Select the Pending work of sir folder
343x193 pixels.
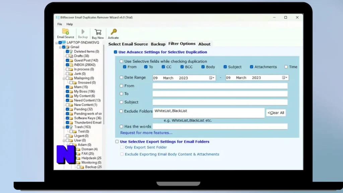(88, 114)
